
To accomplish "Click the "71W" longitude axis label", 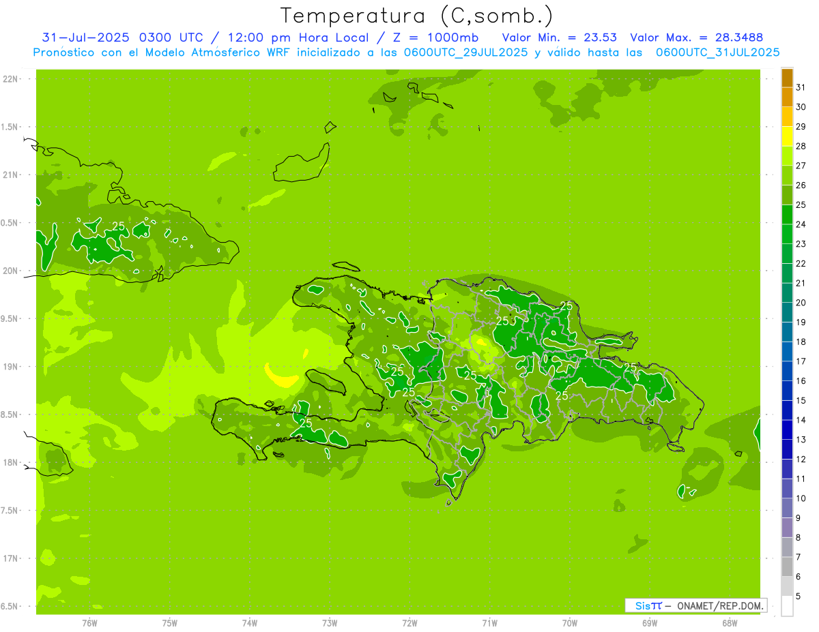I will pyautogui.click(x=489, y=623).
